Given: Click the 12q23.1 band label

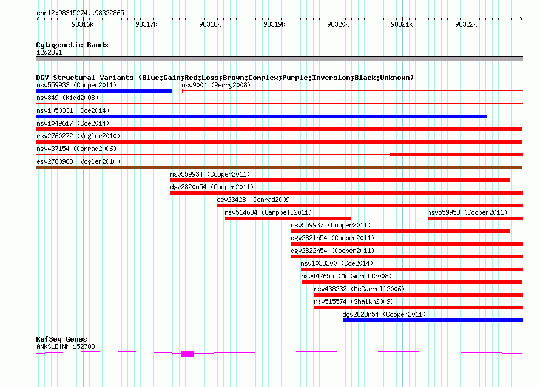Looking at the screenshot, I should pos(49,52).
